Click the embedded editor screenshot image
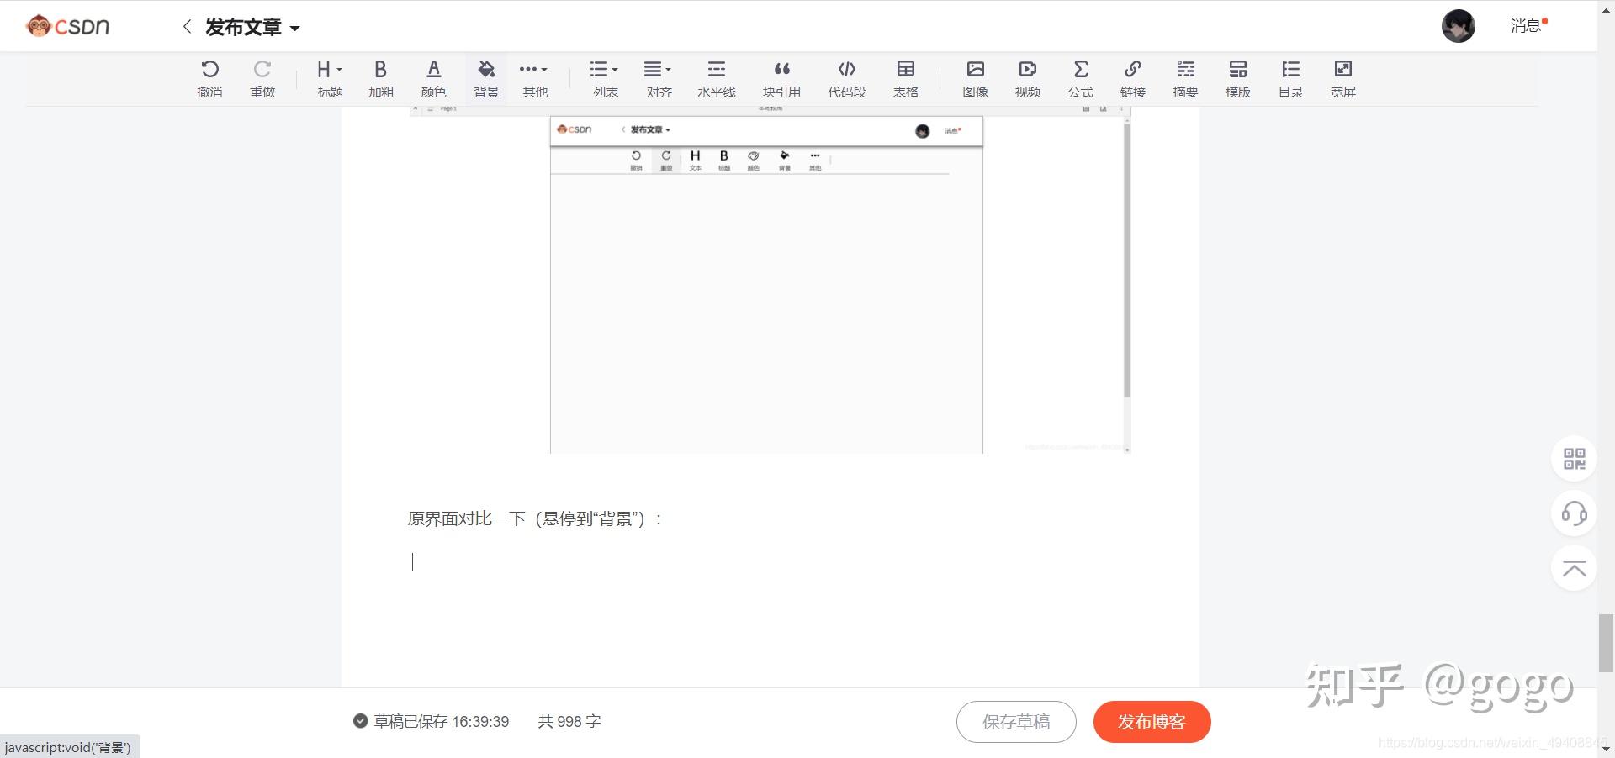The width and height of the screenshot is (1615, 758). point(770,280)
